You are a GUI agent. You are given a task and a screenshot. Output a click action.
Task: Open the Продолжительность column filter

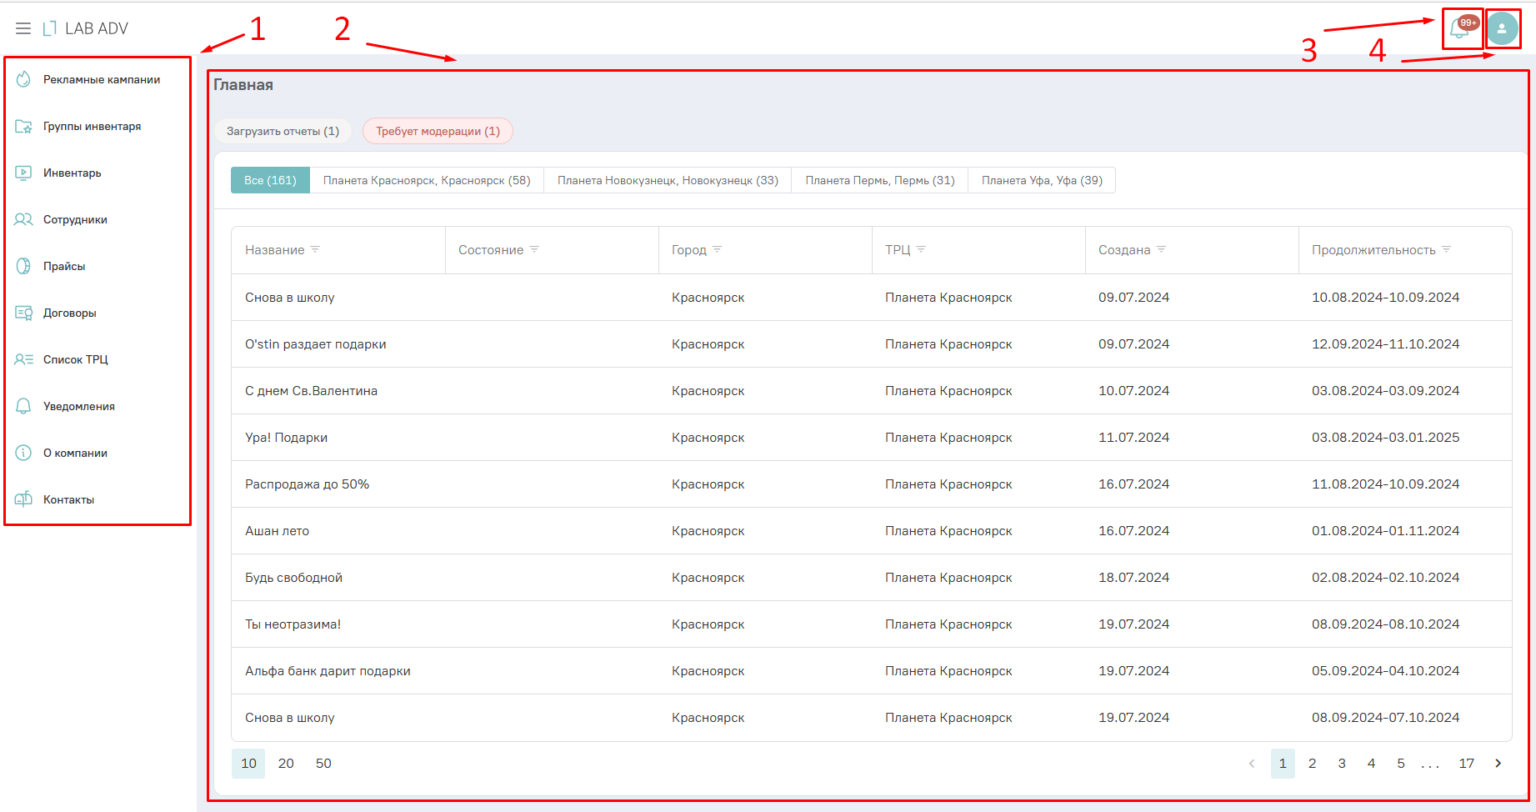coord(1446,249)
